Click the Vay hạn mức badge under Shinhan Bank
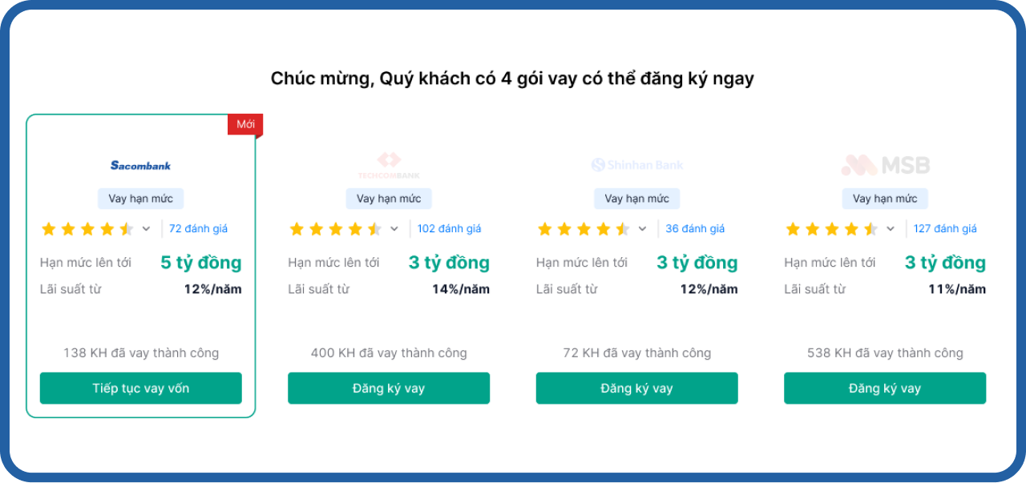The image size is (1026, 483). tap(636, 199)
